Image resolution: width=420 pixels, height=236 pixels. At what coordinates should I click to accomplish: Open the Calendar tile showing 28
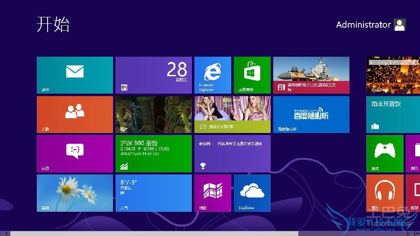[x=153, y=75]
